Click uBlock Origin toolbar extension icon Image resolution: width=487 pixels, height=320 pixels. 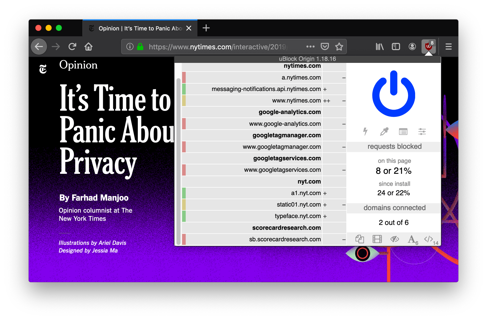pos(429,47)
